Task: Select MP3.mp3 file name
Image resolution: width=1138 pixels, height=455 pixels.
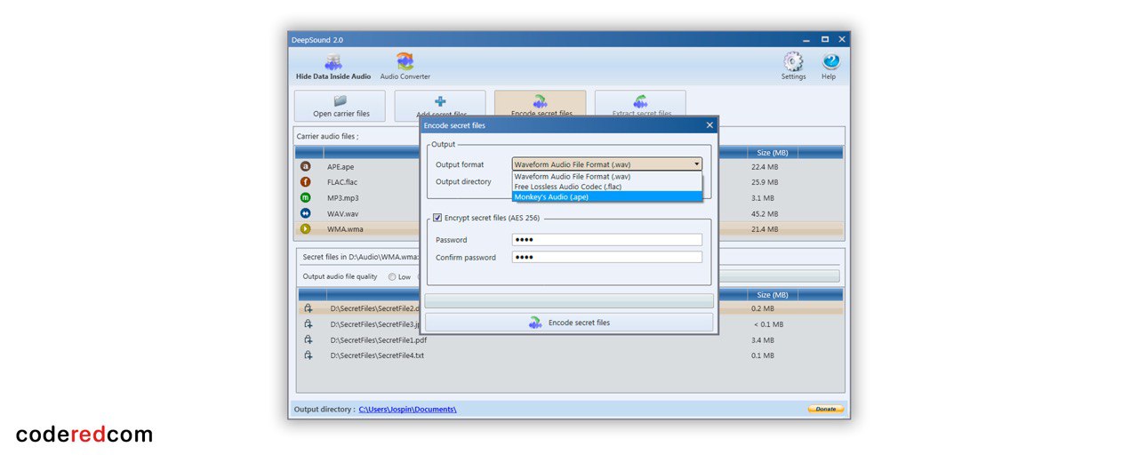Action: click(x=343, y=197)
